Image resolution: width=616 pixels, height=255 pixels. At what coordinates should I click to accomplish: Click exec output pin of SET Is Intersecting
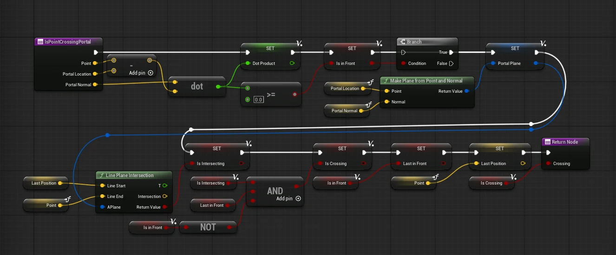[242, 153]
